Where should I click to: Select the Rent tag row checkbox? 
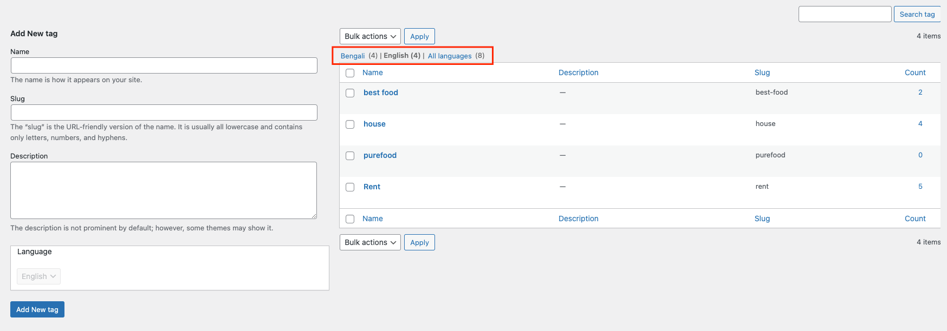click(x=350, y=187)
